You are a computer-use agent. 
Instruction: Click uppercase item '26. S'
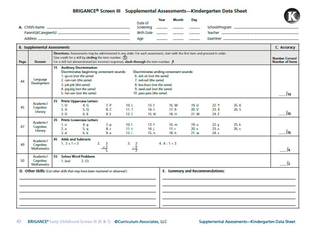238,109
